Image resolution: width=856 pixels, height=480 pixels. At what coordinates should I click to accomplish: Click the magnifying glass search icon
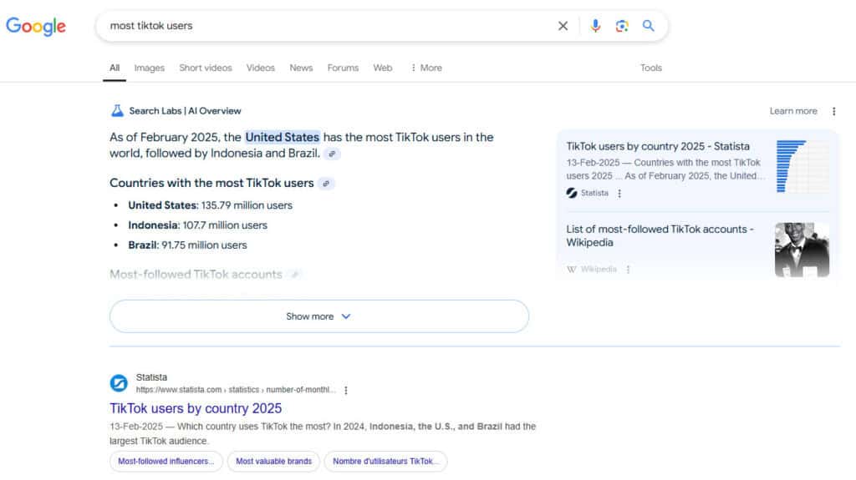648,26
